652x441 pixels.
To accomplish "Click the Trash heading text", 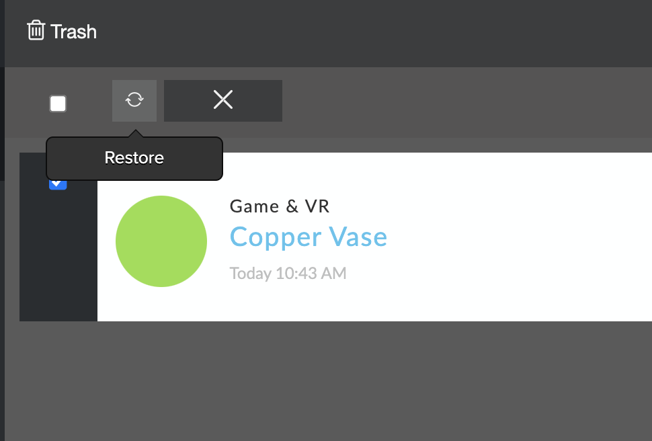I will pos(73,32).
